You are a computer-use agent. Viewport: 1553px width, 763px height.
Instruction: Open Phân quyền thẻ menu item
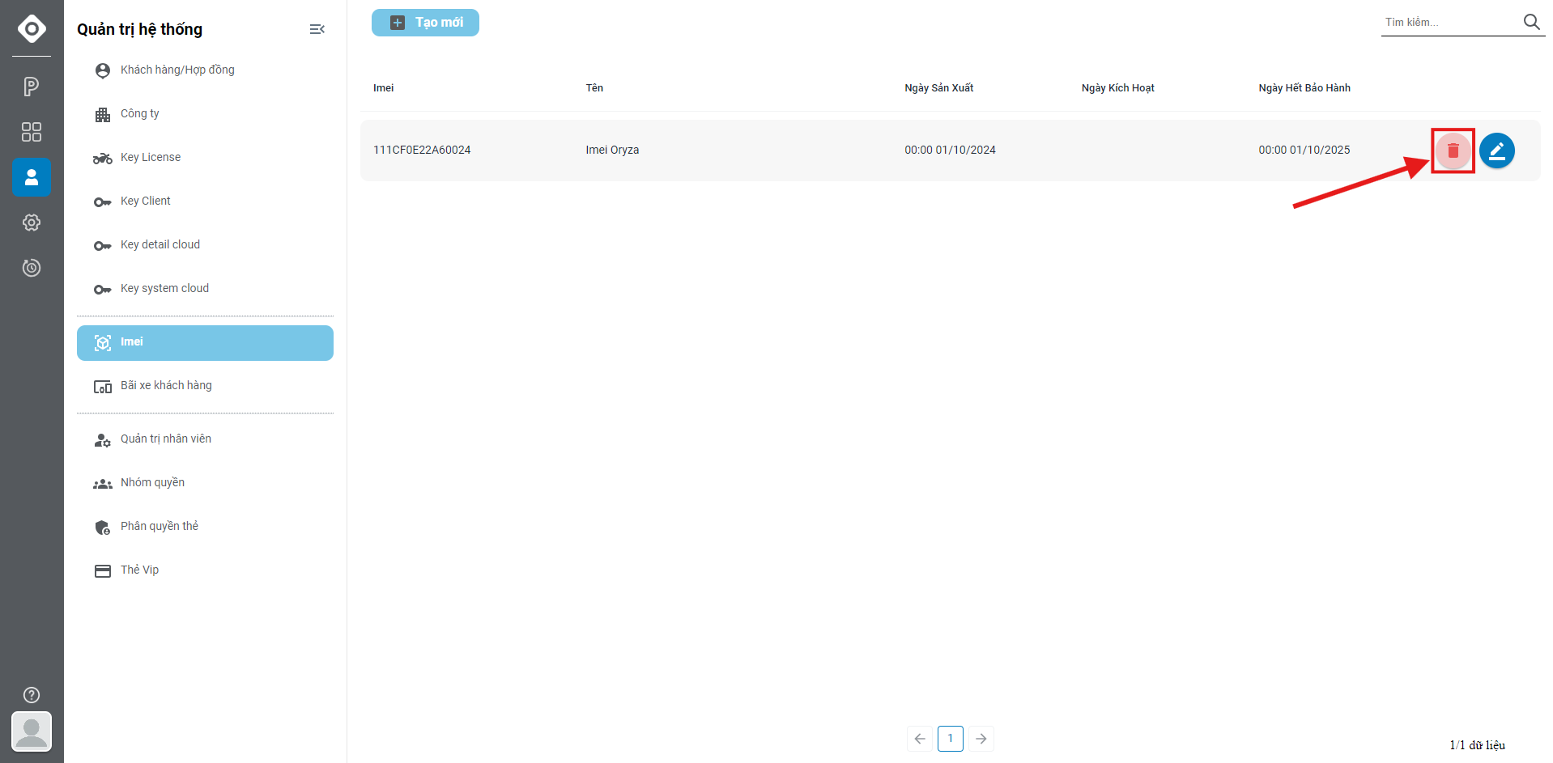[205, 527]
